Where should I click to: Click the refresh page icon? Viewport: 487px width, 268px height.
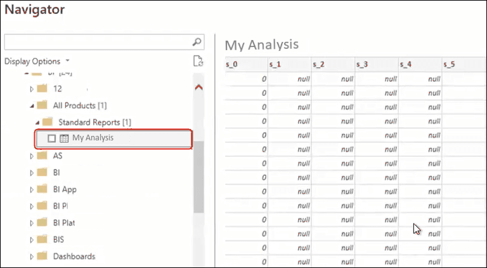coord(198,61)
